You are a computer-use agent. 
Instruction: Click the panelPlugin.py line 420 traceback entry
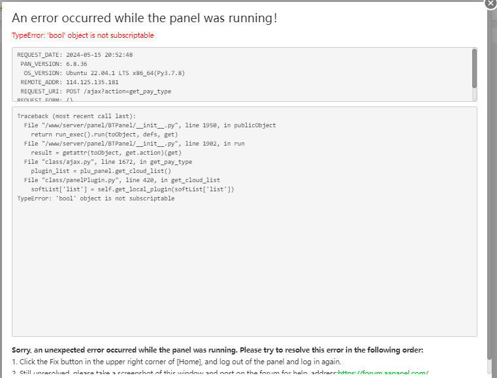121,180
